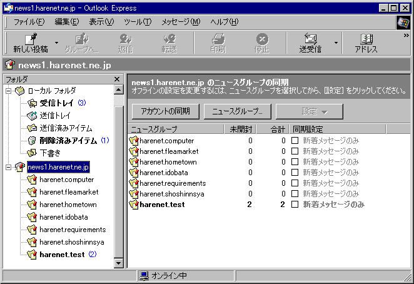414x284 pixels.
Task: Open the 送受信 dropdown arrow
Action: pos(336,43)
